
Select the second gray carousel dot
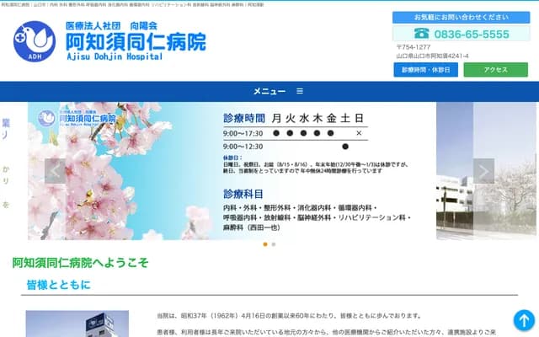tap(274, 244)
